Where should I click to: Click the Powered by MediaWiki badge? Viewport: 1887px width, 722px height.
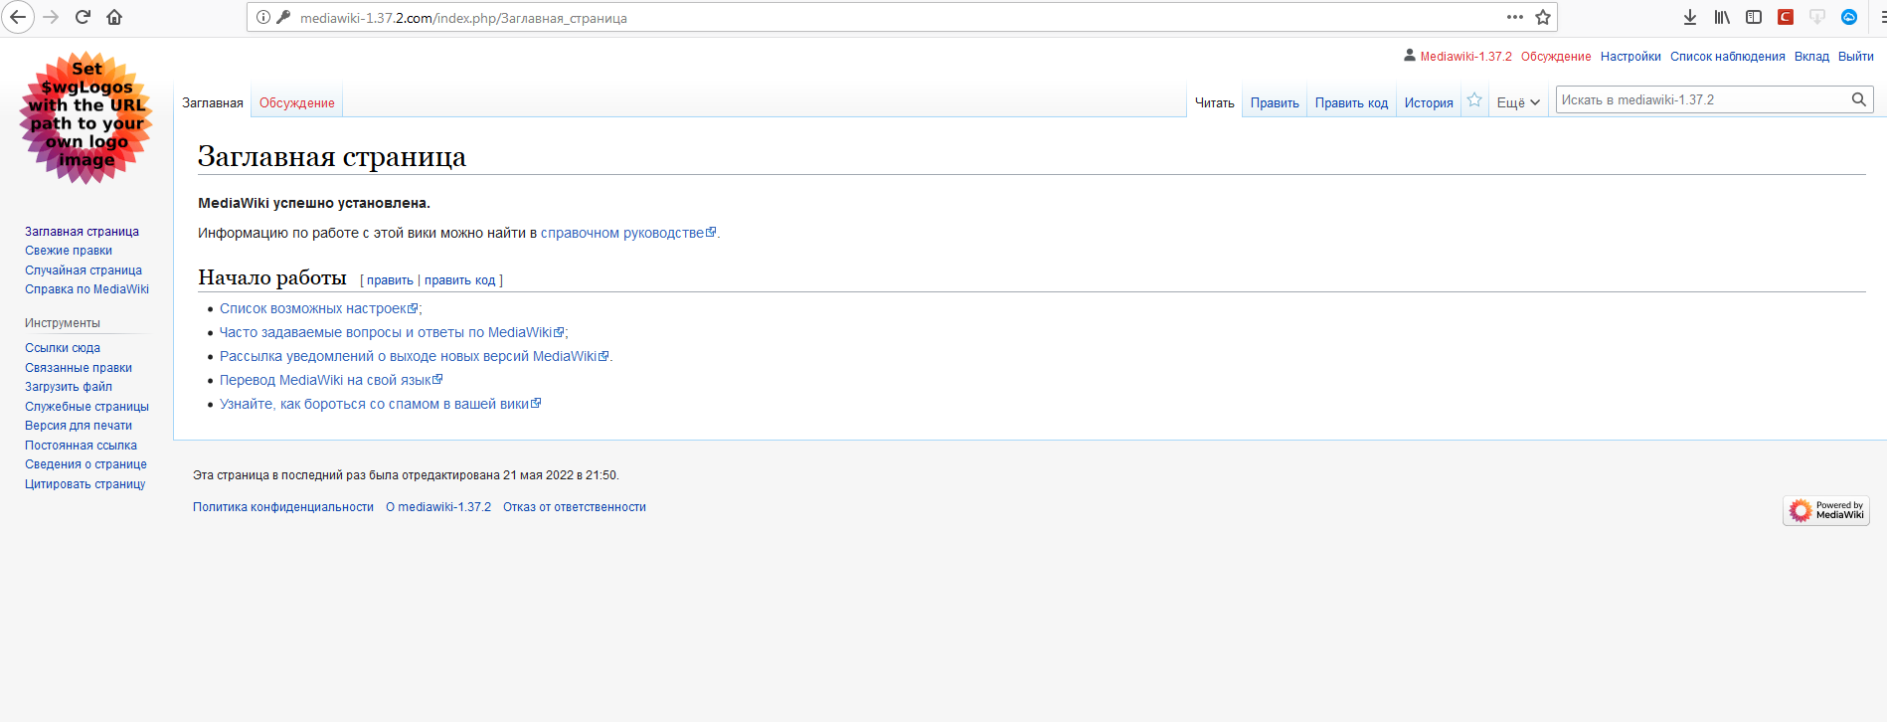point(1825,510)
